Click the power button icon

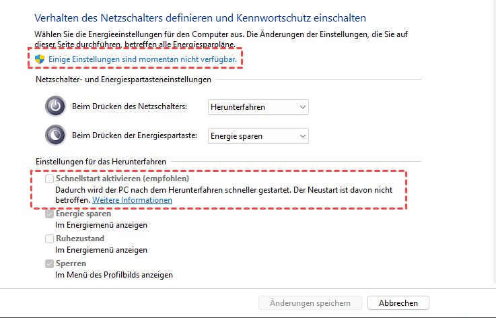[55, 107]
